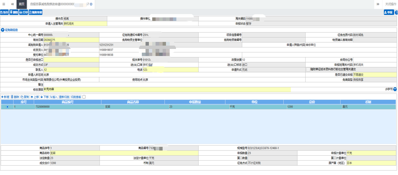Add a new item row with 新增

(5, 97)
